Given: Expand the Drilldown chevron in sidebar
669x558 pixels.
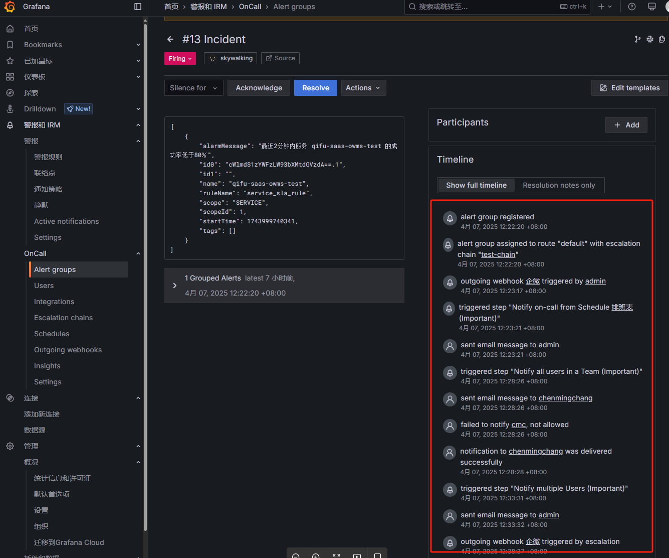Looking at the screenshot, I should click(138, 109).
